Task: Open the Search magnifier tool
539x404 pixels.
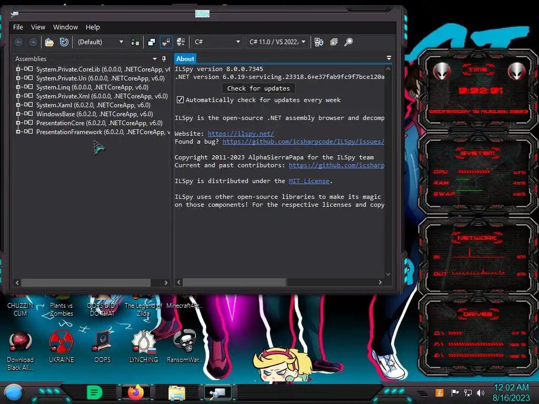Action: click(x=348, y=42)
